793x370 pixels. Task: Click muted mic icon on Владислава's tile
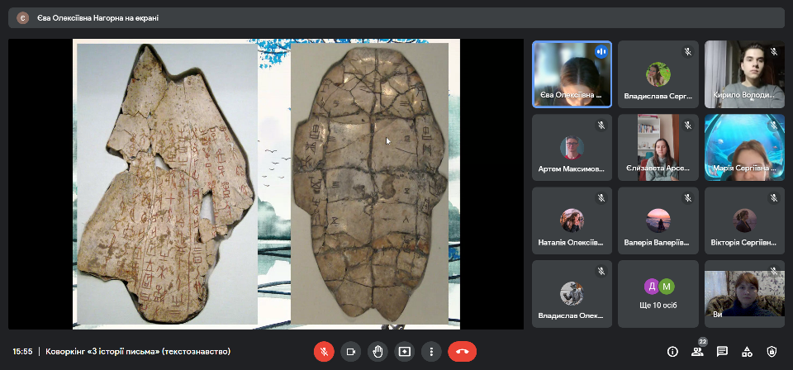(686, 52)
